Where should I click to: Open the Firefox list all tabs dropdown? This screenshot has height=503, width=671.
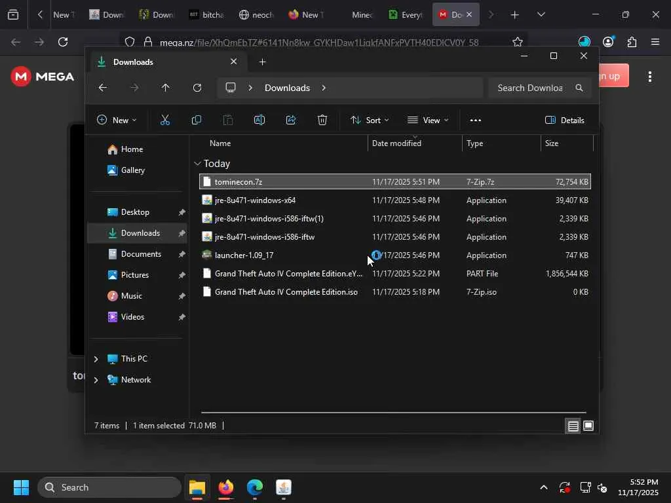(x=541, y=14)
